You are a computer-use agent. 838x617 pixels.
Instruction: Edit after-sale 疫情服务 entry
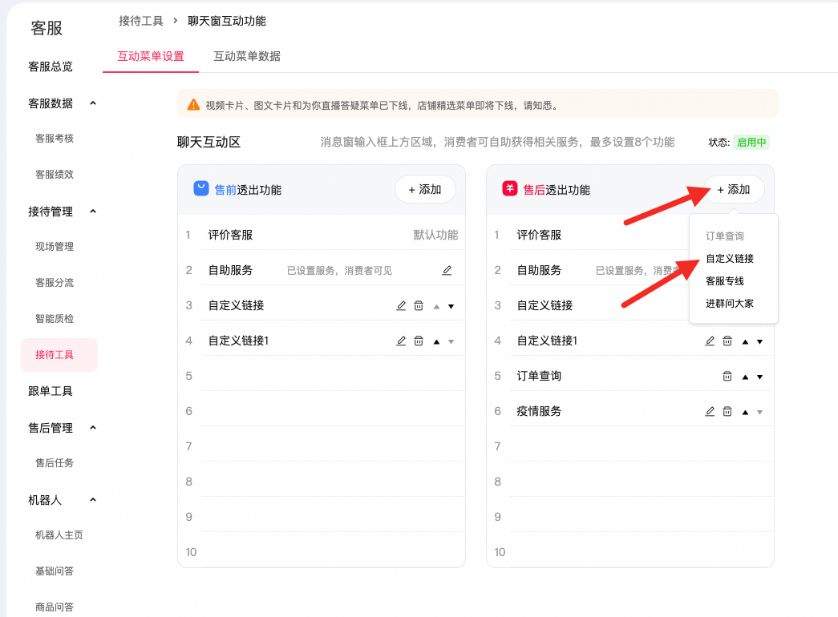point(710,412)
